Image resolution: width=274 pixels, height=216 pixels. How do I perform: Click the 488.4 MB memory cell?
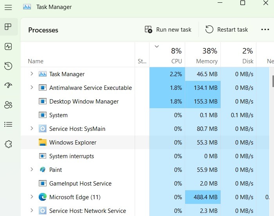(x=203, y=197)
